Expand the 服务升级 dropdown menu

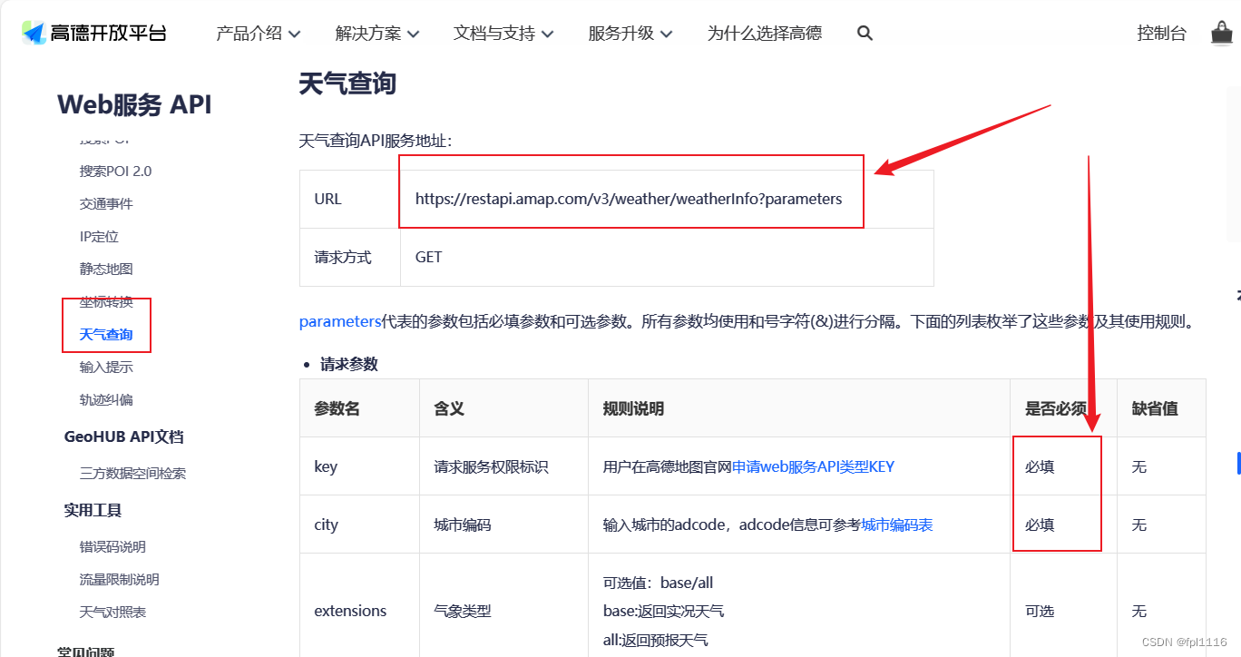(x=630, y=34)
